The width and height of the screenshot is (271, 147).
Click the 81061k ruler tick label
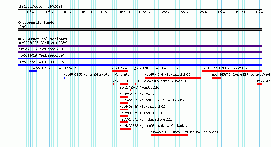tap(164, 12)
